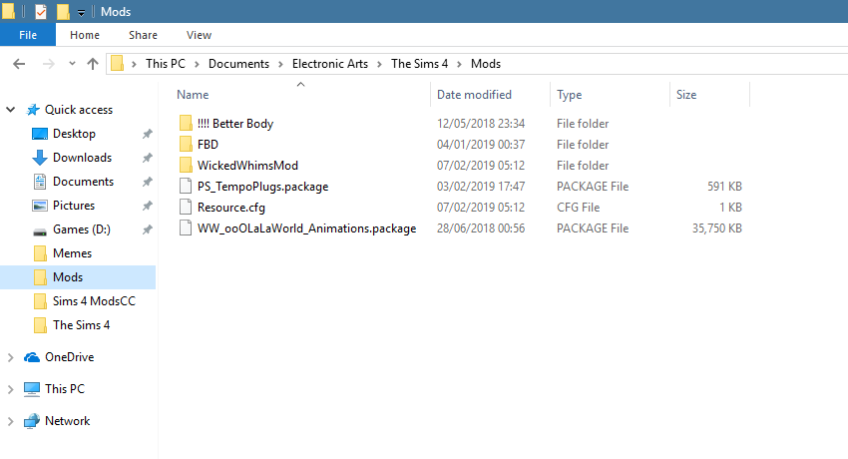Select the PS_TempoPlugs.package file
This screenshot has width=848, height=459.
(262, 187)
